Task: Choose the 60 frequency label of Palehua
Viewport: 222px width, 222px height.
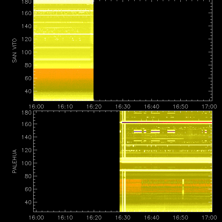Action: coord(28,189)
